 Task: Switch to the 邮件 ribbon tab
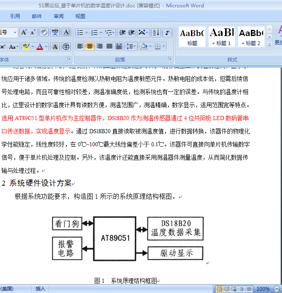coord(37,16)
